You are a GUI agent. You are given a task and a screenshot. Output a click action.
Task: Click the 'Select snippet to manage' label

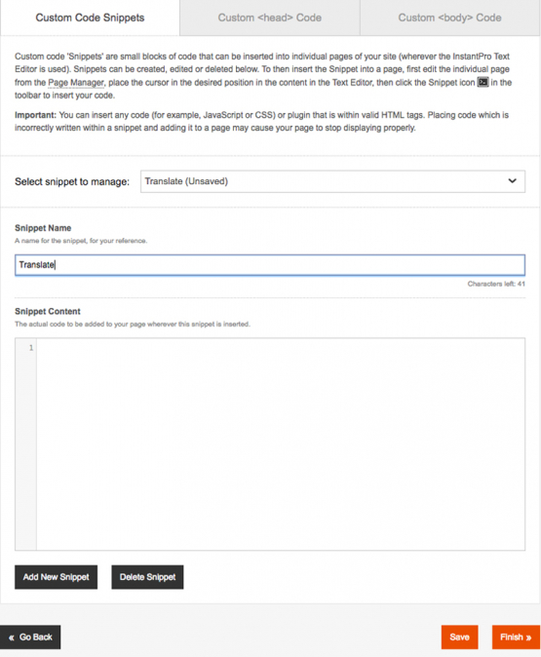(x=72, y=181)
